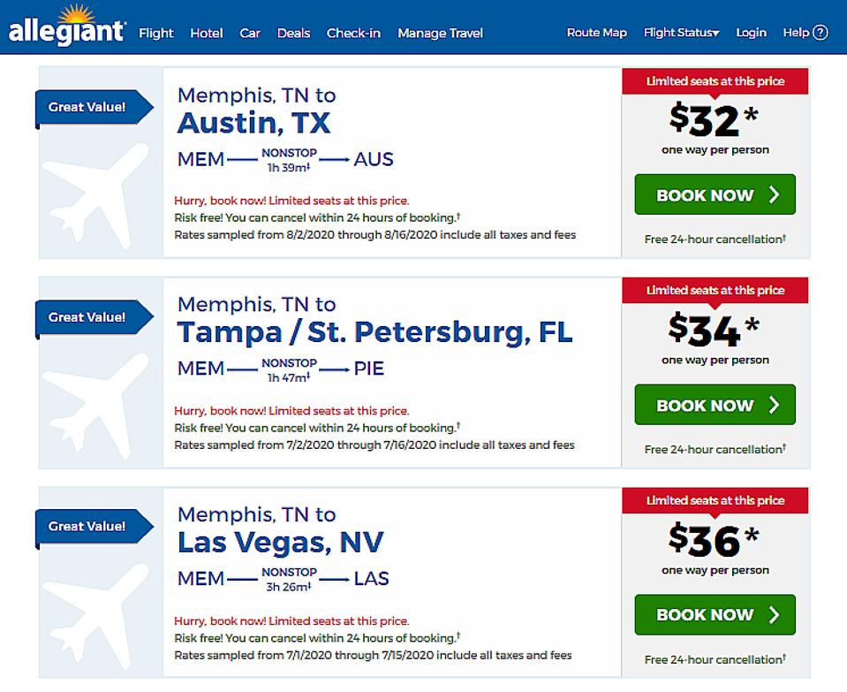Click the Great Value badge for Las Vegas
Image resolution: width=847 pixels, height=692 pixels.
click(88, 526)
